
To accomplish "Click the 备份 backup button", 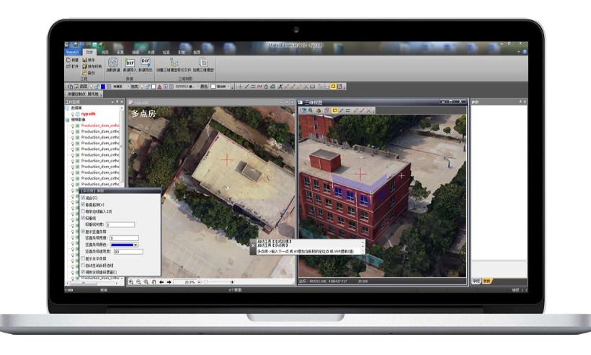I will [x=89, y=72].
